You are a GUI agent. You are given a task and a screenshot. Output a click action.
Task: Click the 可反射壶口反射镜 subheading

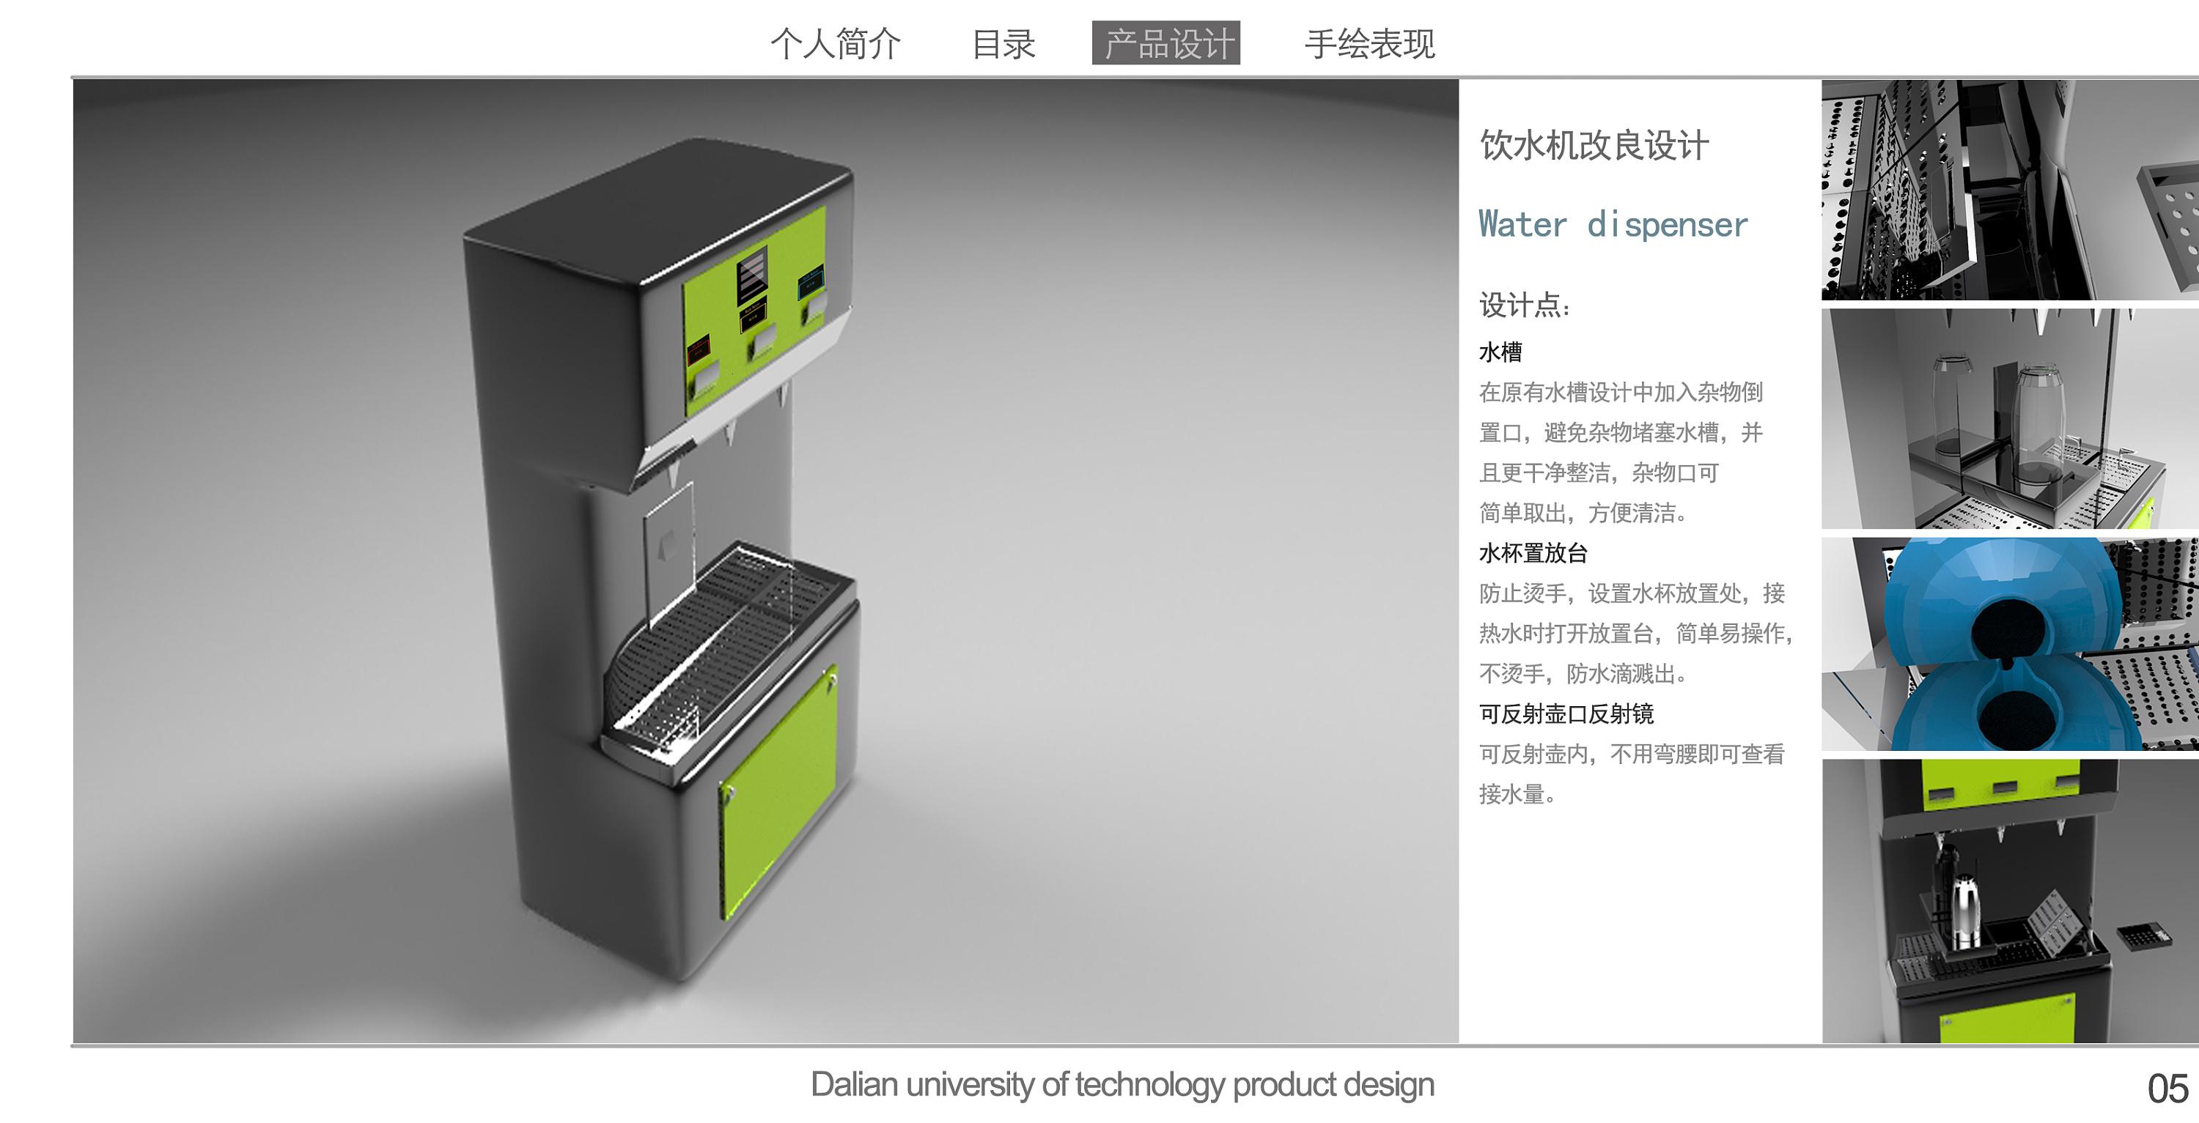click(1566, 714)
